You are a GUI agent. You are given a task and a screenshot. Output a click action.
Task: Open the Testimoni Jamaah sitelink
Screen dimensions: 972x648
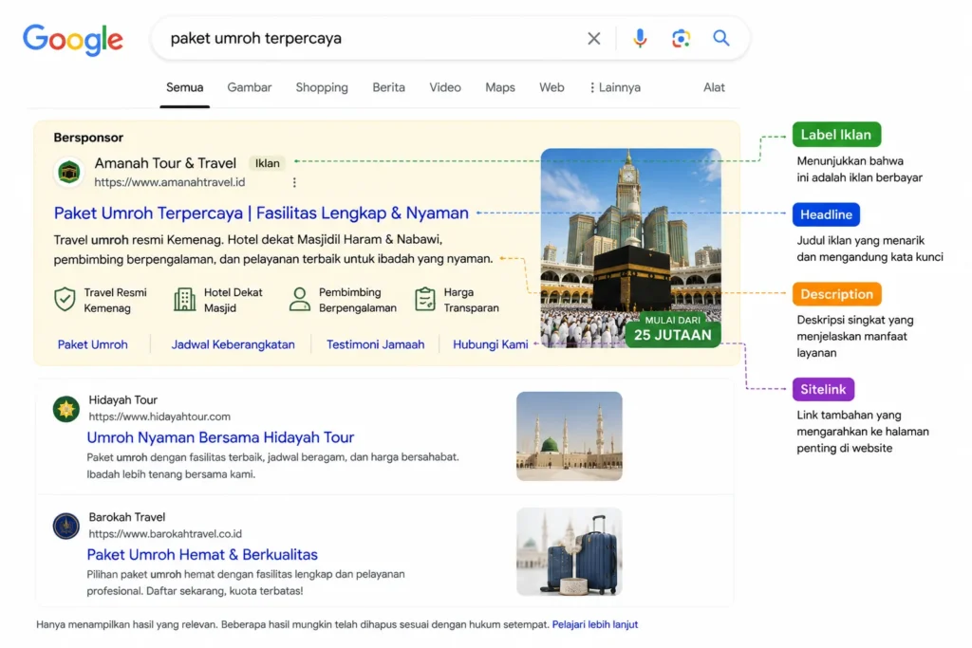pyautogui.click(x=375, y=344)
